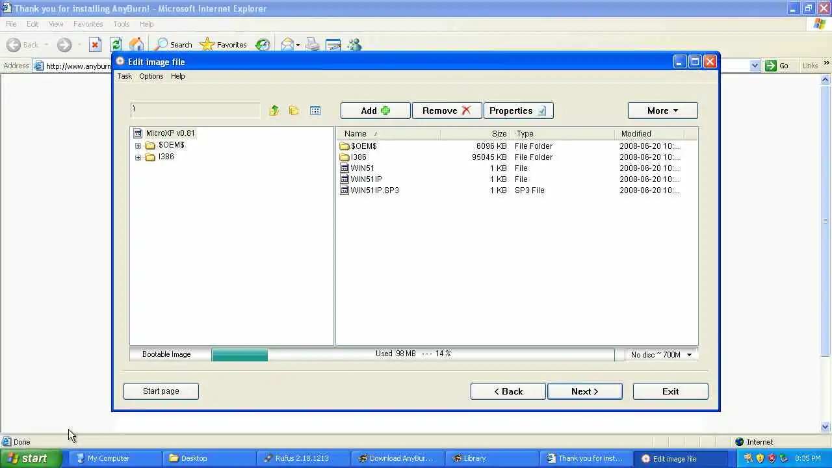Screen dimensions: 832x468
Task: Open the Task menu
Action: pos(124,76)
